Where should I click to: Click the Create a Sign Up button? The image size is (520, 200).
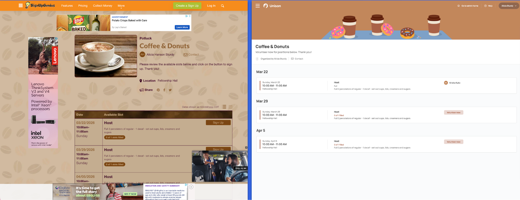(x=187, y=6)
